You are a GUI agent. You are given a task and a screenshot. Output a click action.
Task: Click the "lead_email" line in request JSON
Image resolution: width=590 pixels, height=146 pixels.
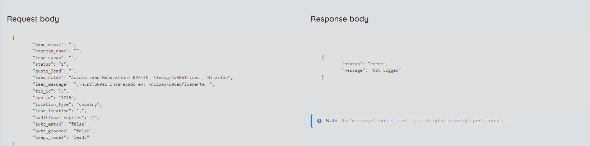pos(55,44)
